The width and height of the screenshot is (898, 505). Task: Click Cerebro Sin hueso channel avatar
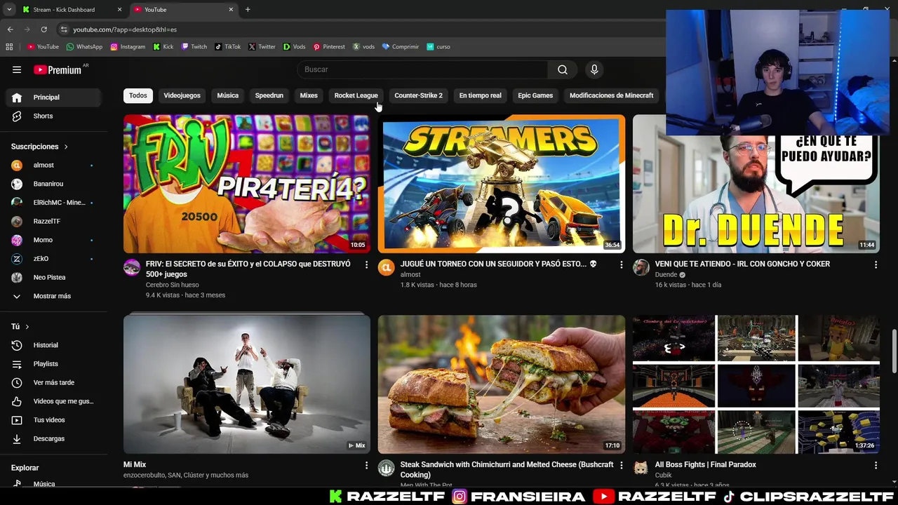(x=132, y=267)
